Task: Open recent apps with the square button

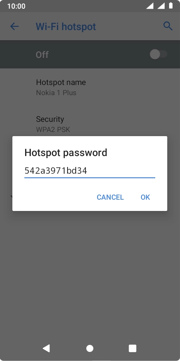Action: coord(132,348)
